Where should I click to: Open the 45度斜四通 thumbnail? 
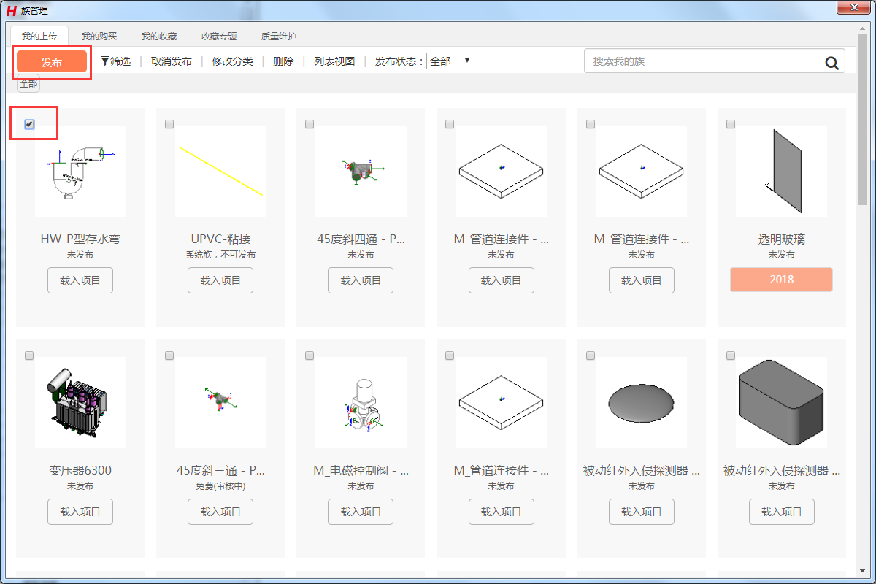click(x=361, y=171)
